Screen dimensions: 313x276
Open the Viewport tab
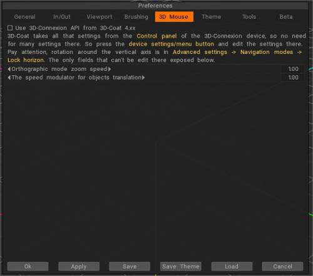click(x=100, y=17)
